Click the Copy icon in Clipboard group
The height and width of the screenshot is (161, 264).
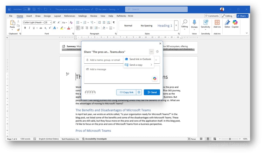click(x=18, y=26)
